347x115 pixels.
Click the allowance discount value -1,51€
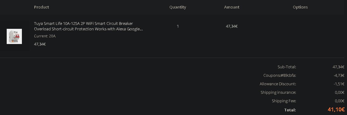click(x=339, y=84)
